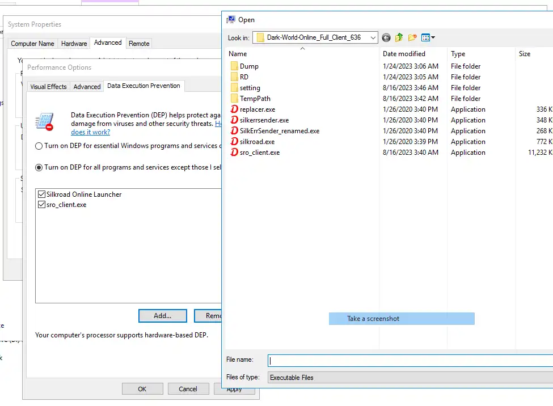Click the Take a screenshot tooltip bar
The image size is (553, 406).
click(x=402, y=319)
